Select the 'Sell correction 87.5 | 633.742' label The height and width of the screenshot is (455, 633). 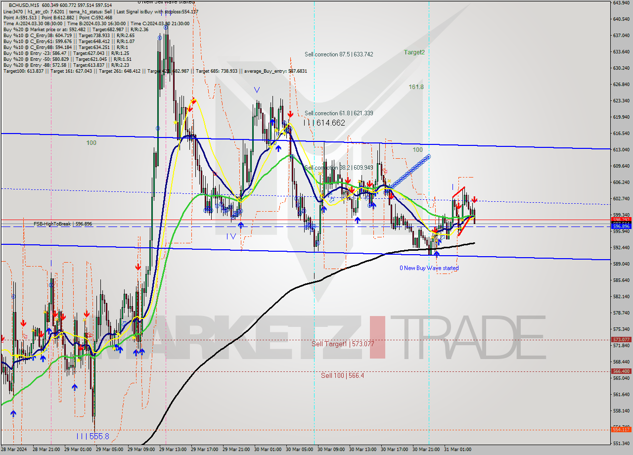click(x=339, y=54)
